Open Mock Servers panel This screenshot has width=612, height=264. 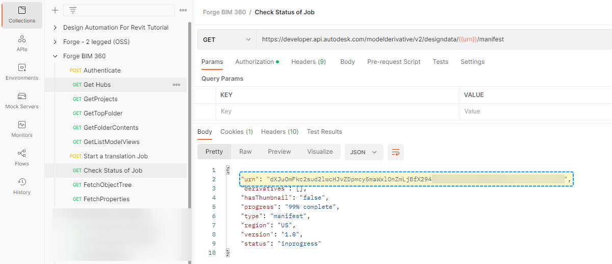pyautogui.click(x=22, y=101)
